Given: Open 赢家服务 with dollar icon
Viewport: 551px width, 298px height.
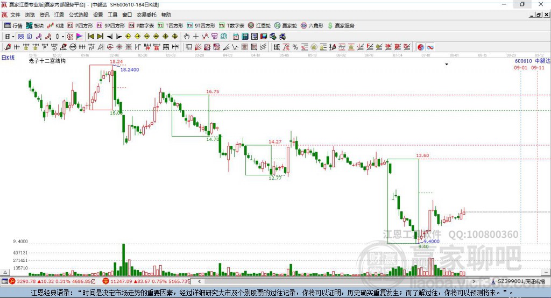Looking at the screenshot, I should pyautogui.click(x=341, y=26).
